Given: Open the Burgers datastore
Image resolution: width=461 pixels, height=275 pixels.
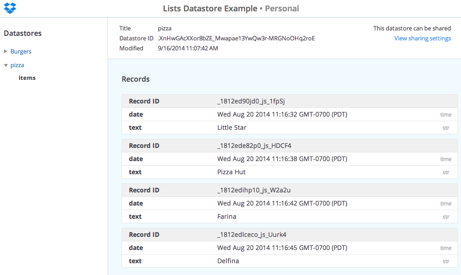Looking at the screenshot, I should [21, 52].
